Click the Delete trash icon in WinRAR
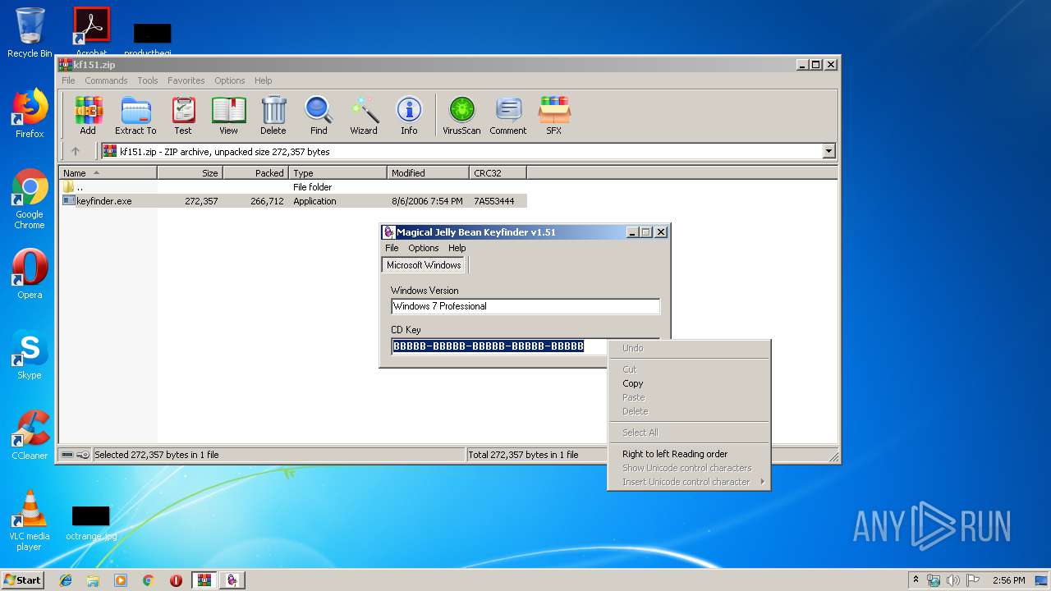Screen dimensions: 1051x591 [273, 116]
